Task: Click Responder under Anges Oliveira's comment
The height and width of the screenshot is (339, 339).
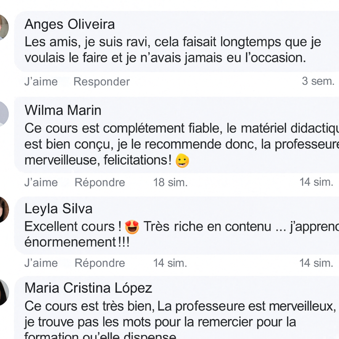Action: (102, 82)
